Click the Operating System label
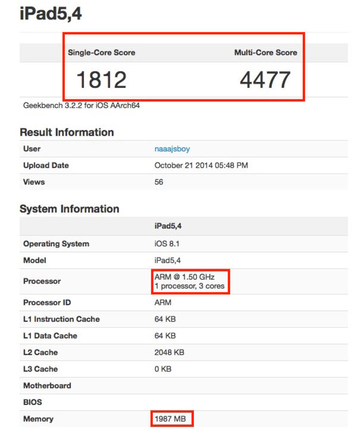This screenshot has width=361, height=437. [56, 244]
